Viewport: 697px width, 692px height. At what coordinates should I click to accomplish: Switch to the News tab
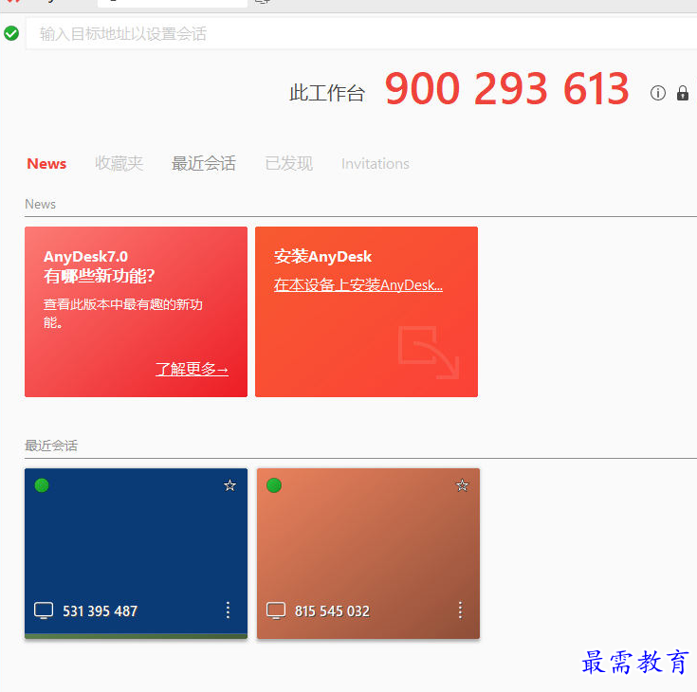click(46, 164)
